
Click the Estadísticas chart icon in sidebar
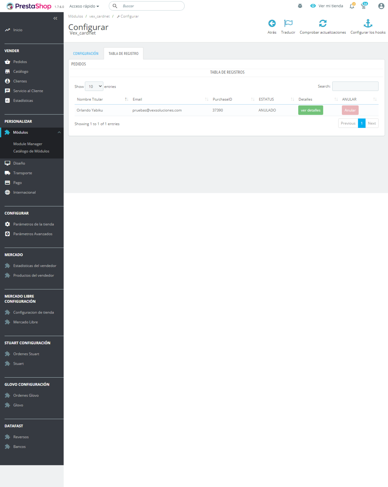pos(7,101)
